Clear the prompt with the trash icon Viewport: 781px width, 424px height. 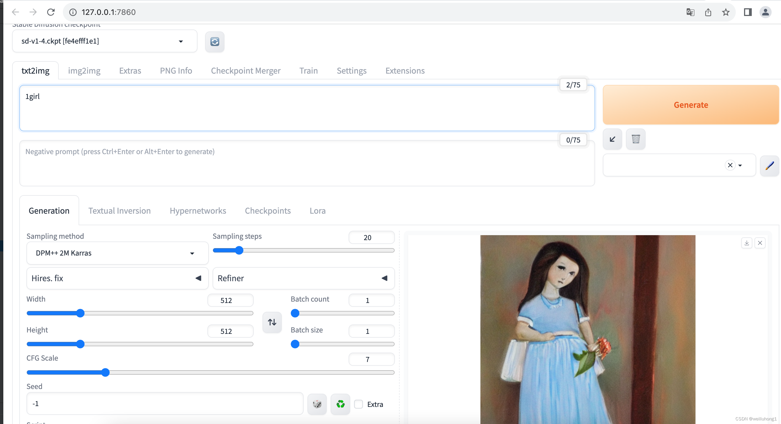[x=636, y=139]
